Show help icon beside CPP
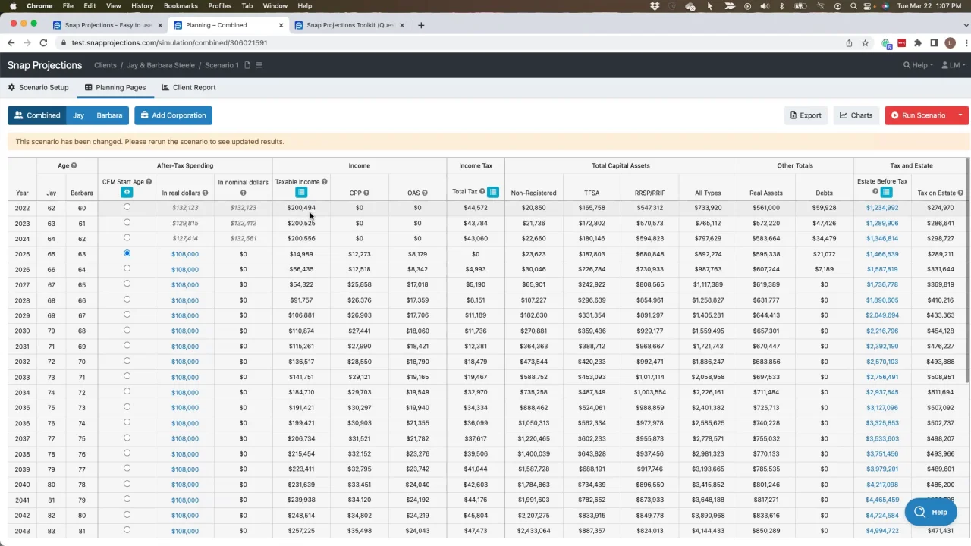The height and width of the screenshot is (546, 971). [x=366, y=193]
